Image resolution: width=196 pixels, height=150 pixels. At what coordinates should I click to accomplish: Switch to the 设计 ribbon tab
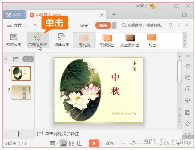[x=84, y=25]
